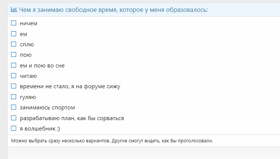280x159 pixels.
Task: Tick the checkbox beside 'ничем'
Action: click(x=14, y=23)
